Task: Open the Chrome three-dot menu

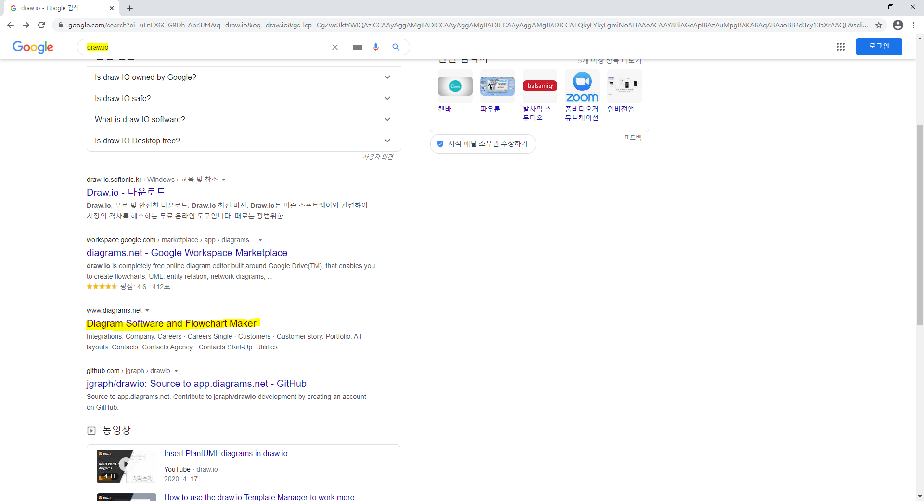Action: coord(914,25)
